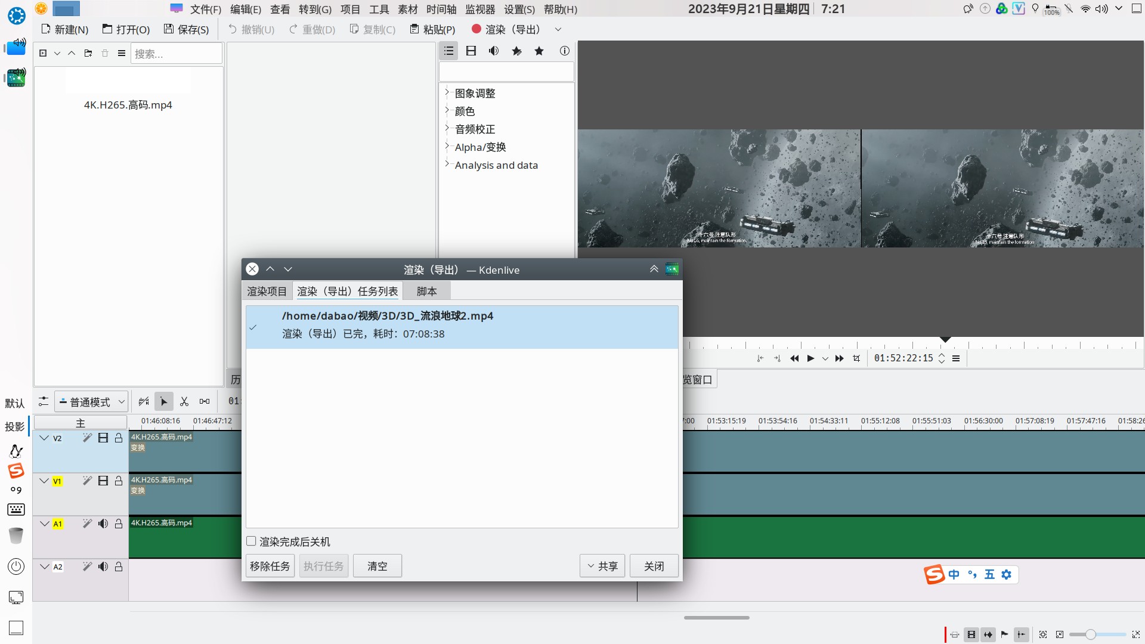This screenshot has height=644, width=1145.
Task: Open the 监视器 menu
Action: coord(480,10)
